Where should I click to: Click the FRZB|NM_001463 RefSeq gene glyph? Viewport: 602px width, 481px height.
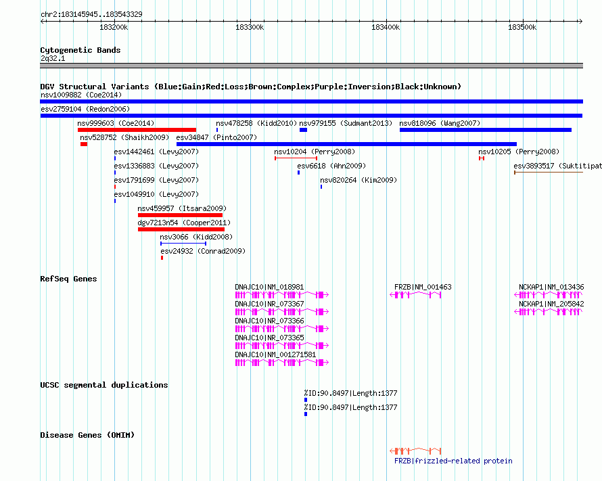click(x=415, y=295)
